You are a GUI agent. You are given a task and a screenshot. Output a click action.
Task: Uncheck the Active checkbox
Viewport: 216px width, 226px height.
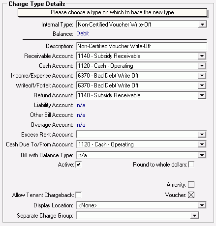tap(78, 165)
